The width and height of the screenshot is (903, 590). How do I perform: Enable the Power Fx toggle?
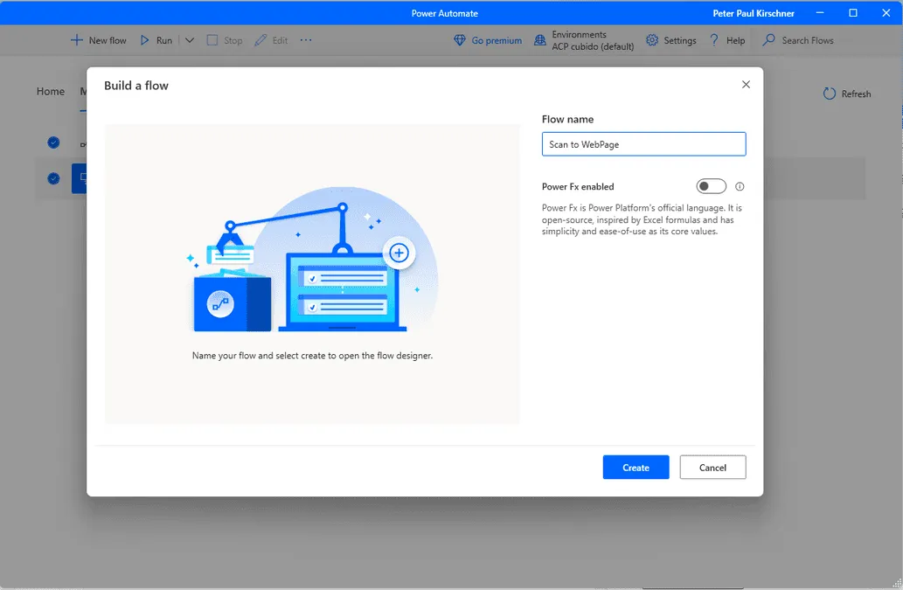point(711,186)
